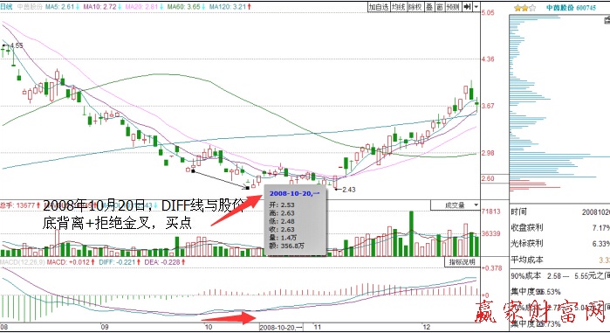Open the 成交量 indicator dropdown
The width and height of the screenshot is (610, 333).
pyautogui.click(x=456, y=205)
